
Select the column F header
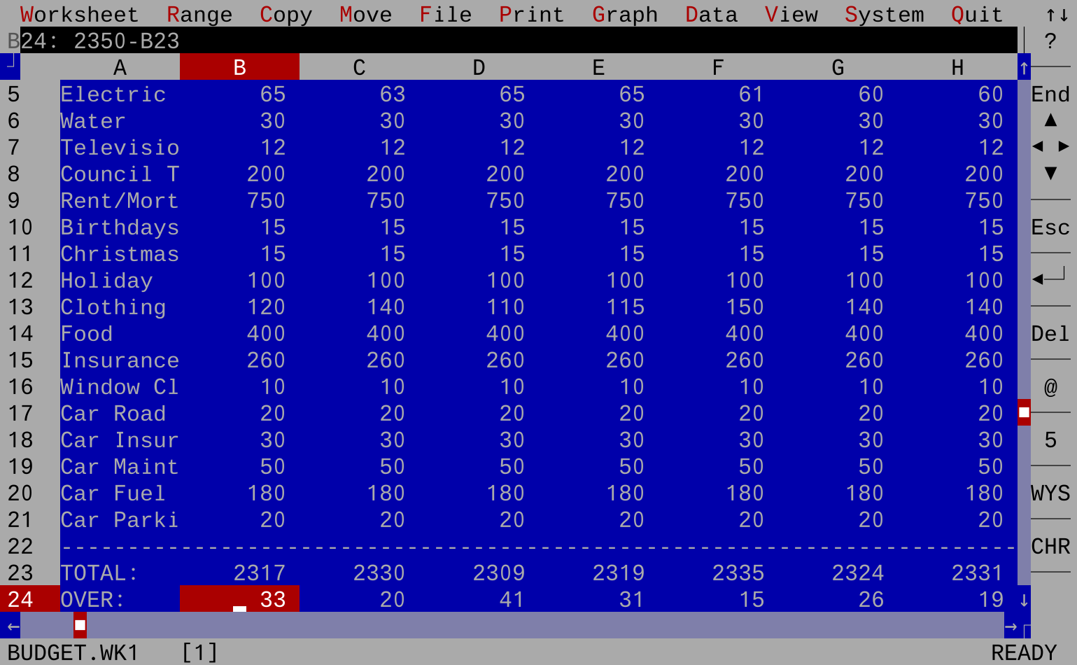click(718, 67)
